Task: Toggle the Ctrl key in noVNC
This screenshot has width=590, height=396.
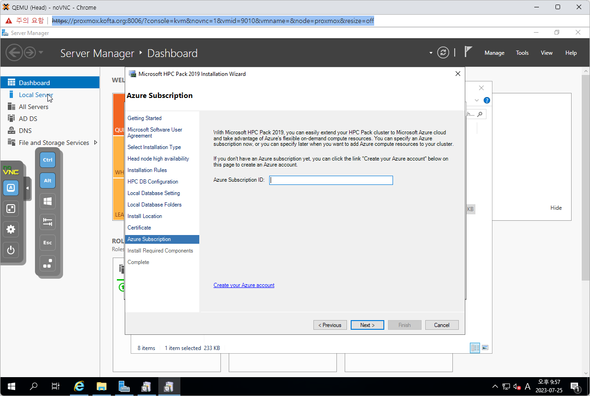Action: pyautogui.click(x=47, y=160)
